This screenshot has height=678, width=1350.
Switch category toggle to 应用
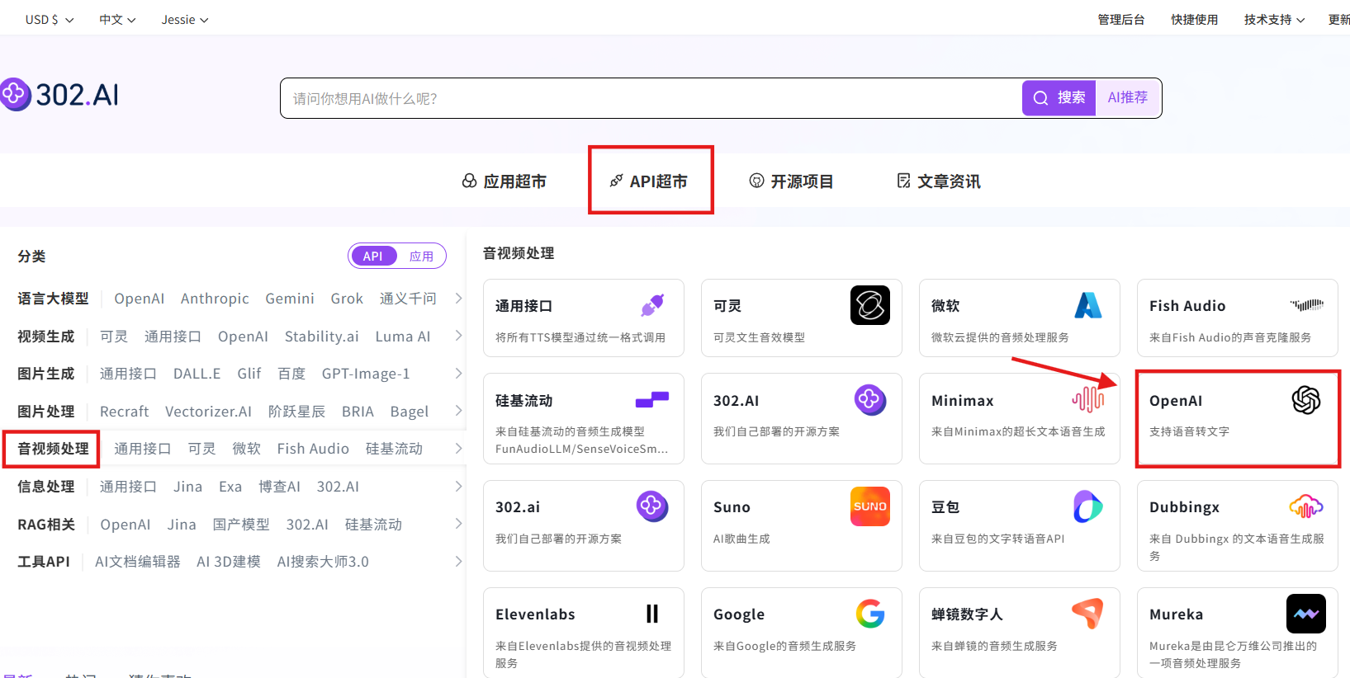(x=421, y=256)
